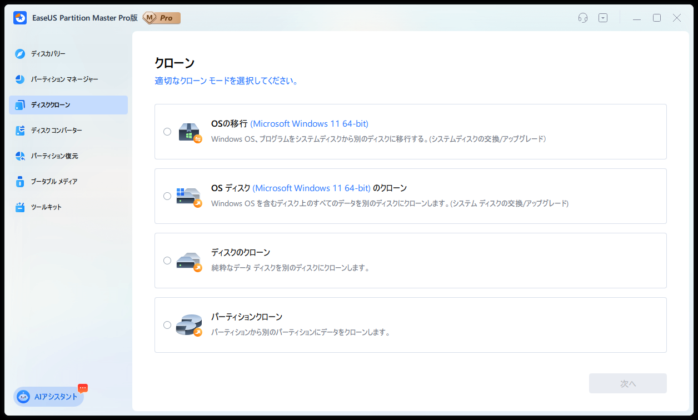Click the OSの移行 (Microsoft Windows 11 64-bit) title
The height and width of the screenshot is (420, 698).
click(x=290, y=124)
